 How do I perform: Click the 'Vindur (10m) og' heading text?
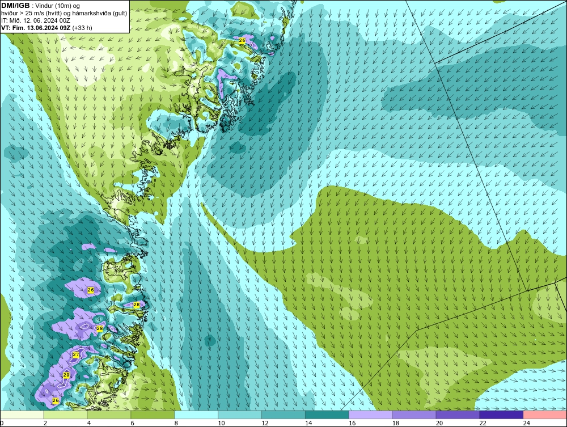(x=58, y=6)
